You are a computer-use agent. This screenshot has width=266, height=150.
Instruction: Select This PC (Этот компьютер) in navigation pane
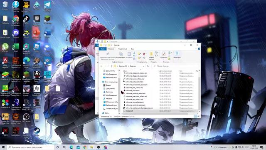[110, 82]
